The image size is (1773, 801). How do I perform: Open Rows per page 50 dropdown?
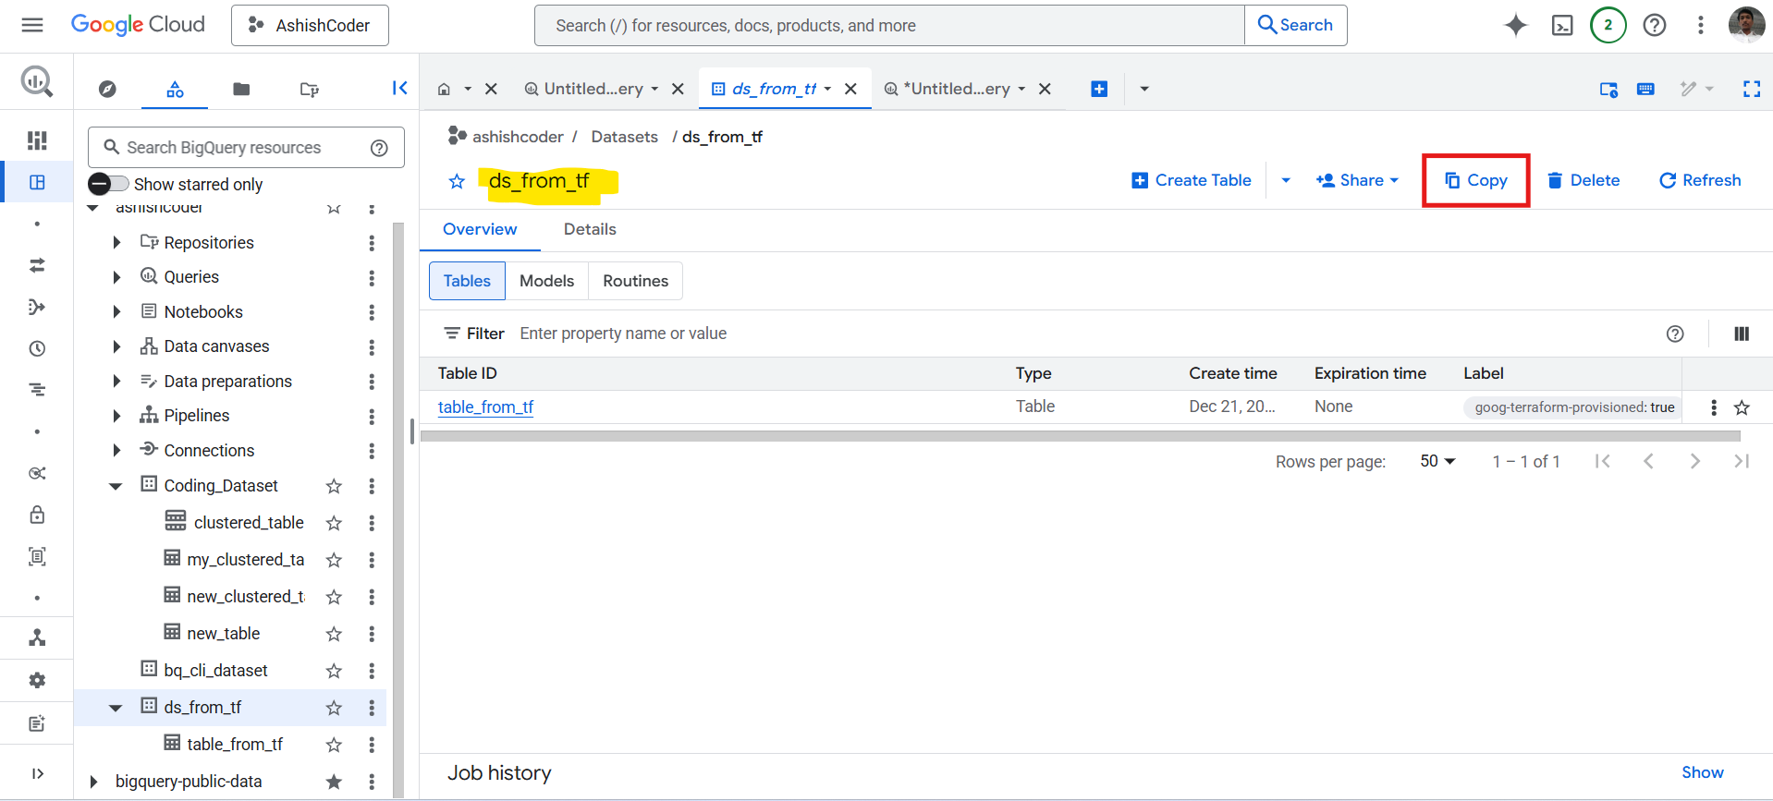(x=1437, y=461)
